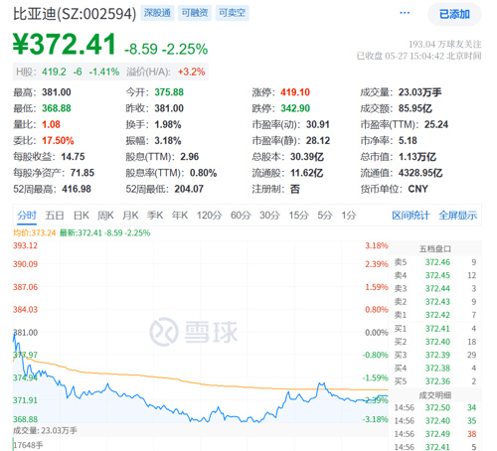Show the 年K chart tab
The height and width of the screenshot is (451, 497).
coord(180,216)
